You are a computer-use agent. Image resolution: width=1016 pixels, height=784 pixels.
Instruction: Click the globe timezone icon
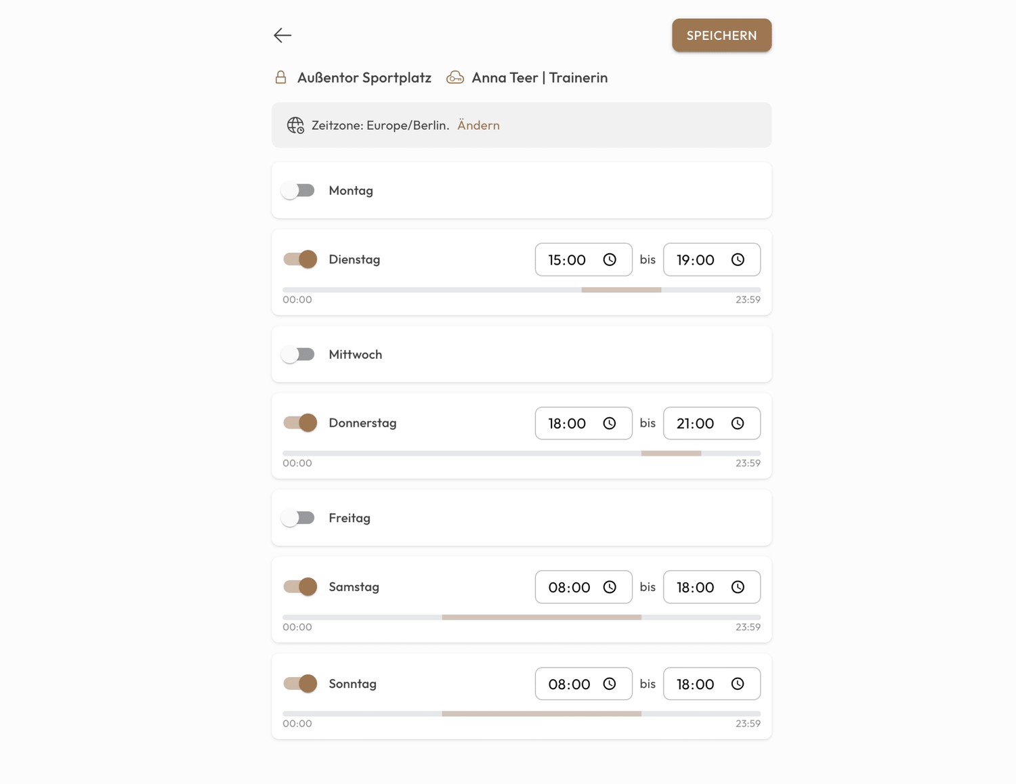[x=295, y=125]
